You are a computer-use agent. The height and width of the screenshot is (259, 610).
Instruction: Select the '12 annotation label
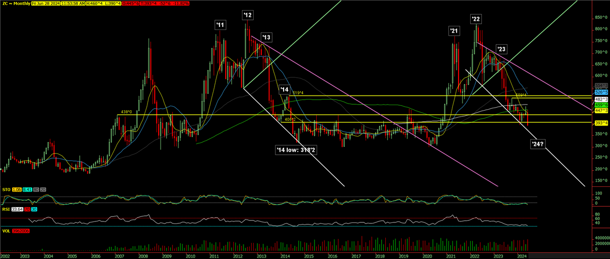tap(248, 15)
